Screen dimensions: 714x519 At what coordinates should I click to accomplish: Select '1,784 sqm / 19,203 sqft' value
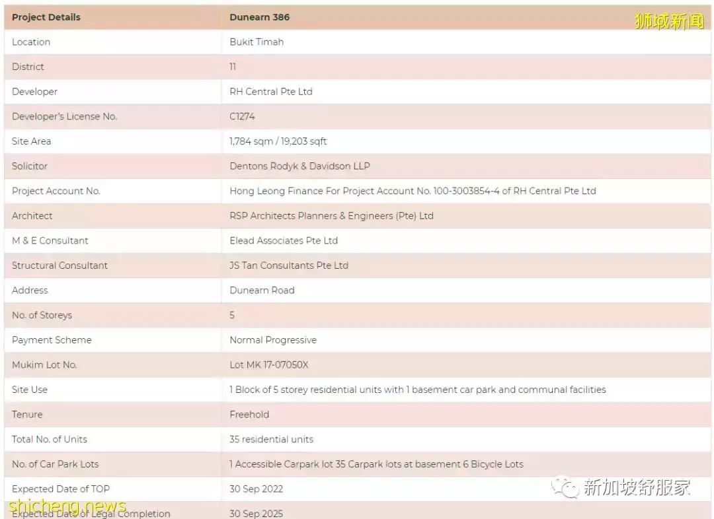pos(278,141)
